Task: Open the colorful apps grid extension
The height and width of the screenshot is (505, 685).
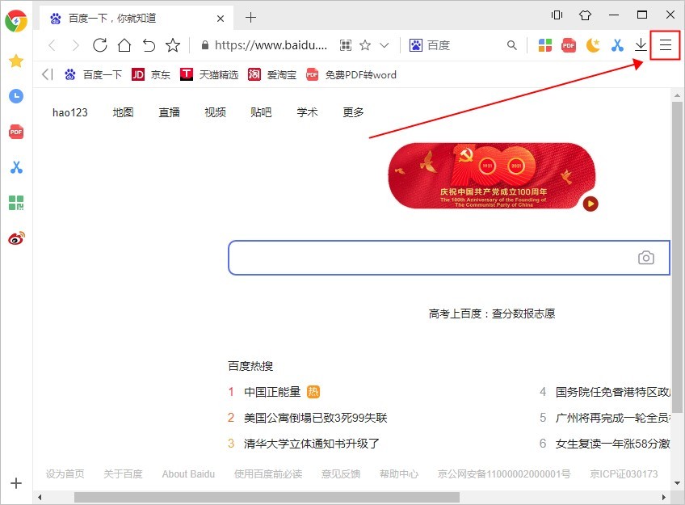Action: [x=544, y=45]
